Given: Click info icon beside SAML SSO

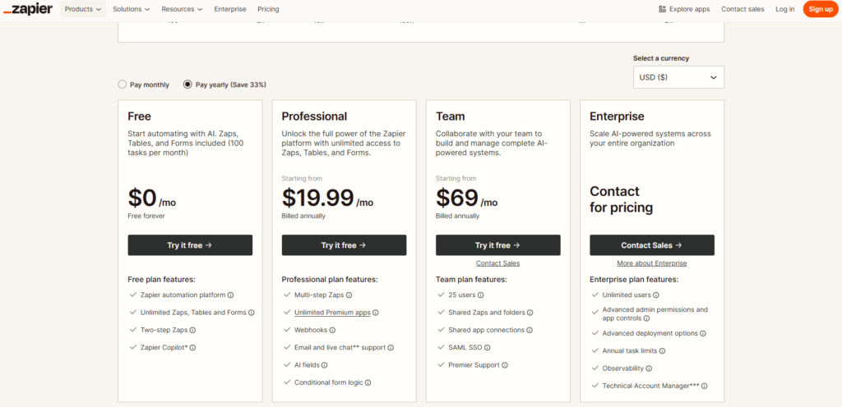Looking at the screenshot, I should 486,347.
